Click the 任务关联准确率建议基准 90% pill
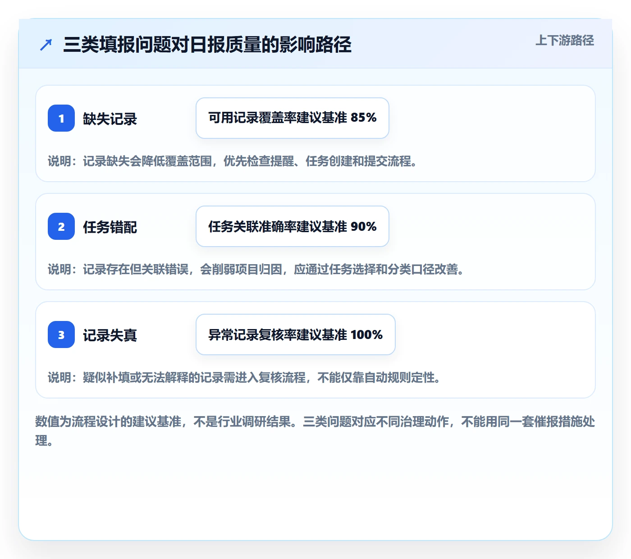631x559 pixels. point(293,226)
